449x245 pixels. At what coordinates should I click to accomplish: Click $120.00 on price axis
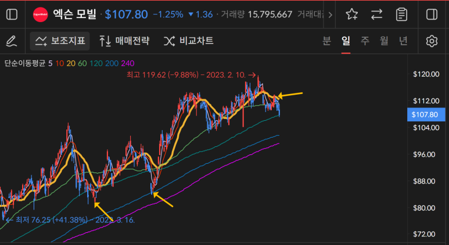click(426, 74)
